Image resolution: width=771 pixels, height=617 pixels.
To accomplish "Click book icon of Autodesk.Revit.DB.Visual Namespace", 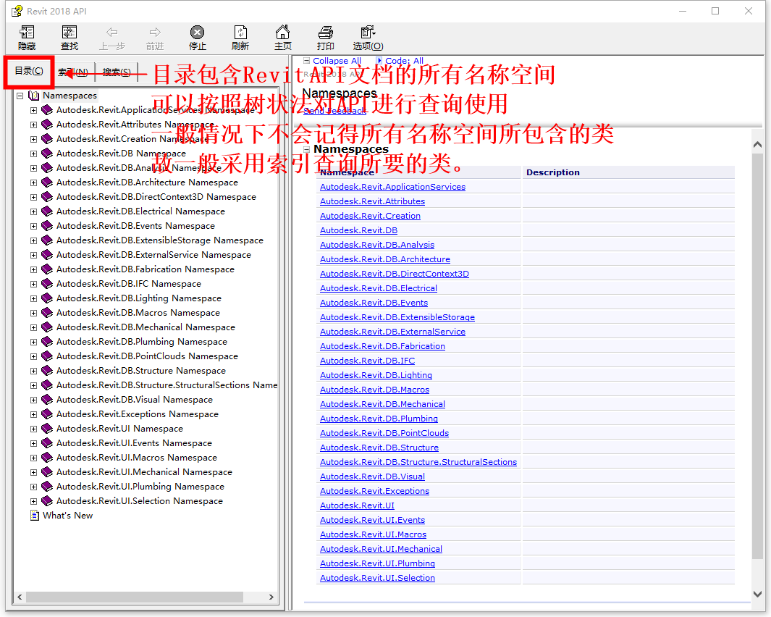I will click(x=47, y=400).
